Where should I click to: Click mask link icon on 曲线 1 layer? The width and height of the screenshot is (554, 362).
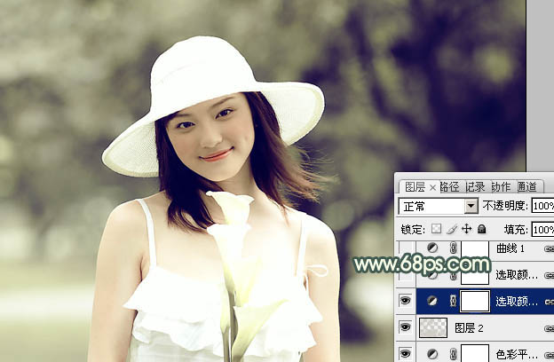[x=452, y=248]
